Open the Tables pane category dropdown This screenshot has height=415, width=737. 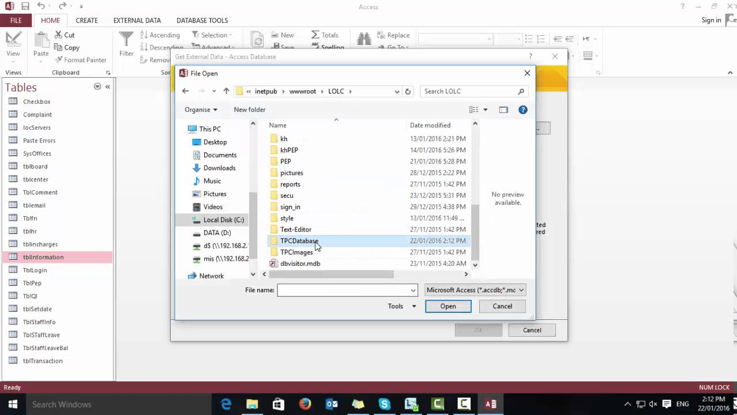97,86
